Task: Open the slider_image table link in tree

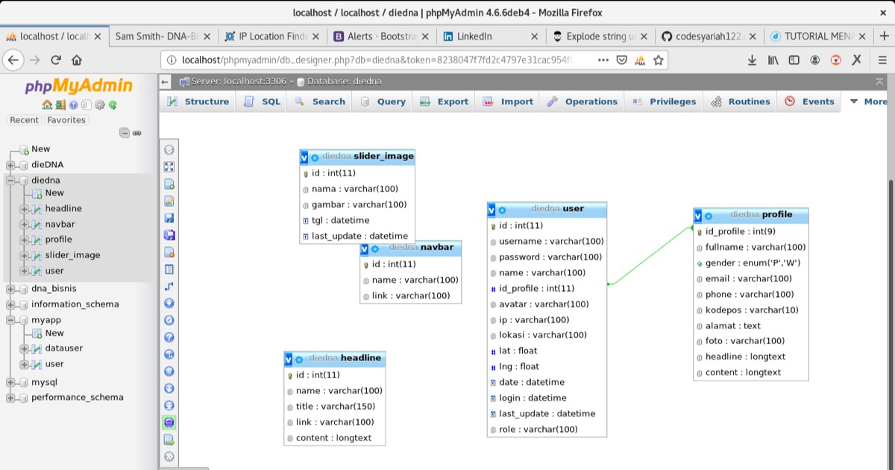Action: [72, 255]
